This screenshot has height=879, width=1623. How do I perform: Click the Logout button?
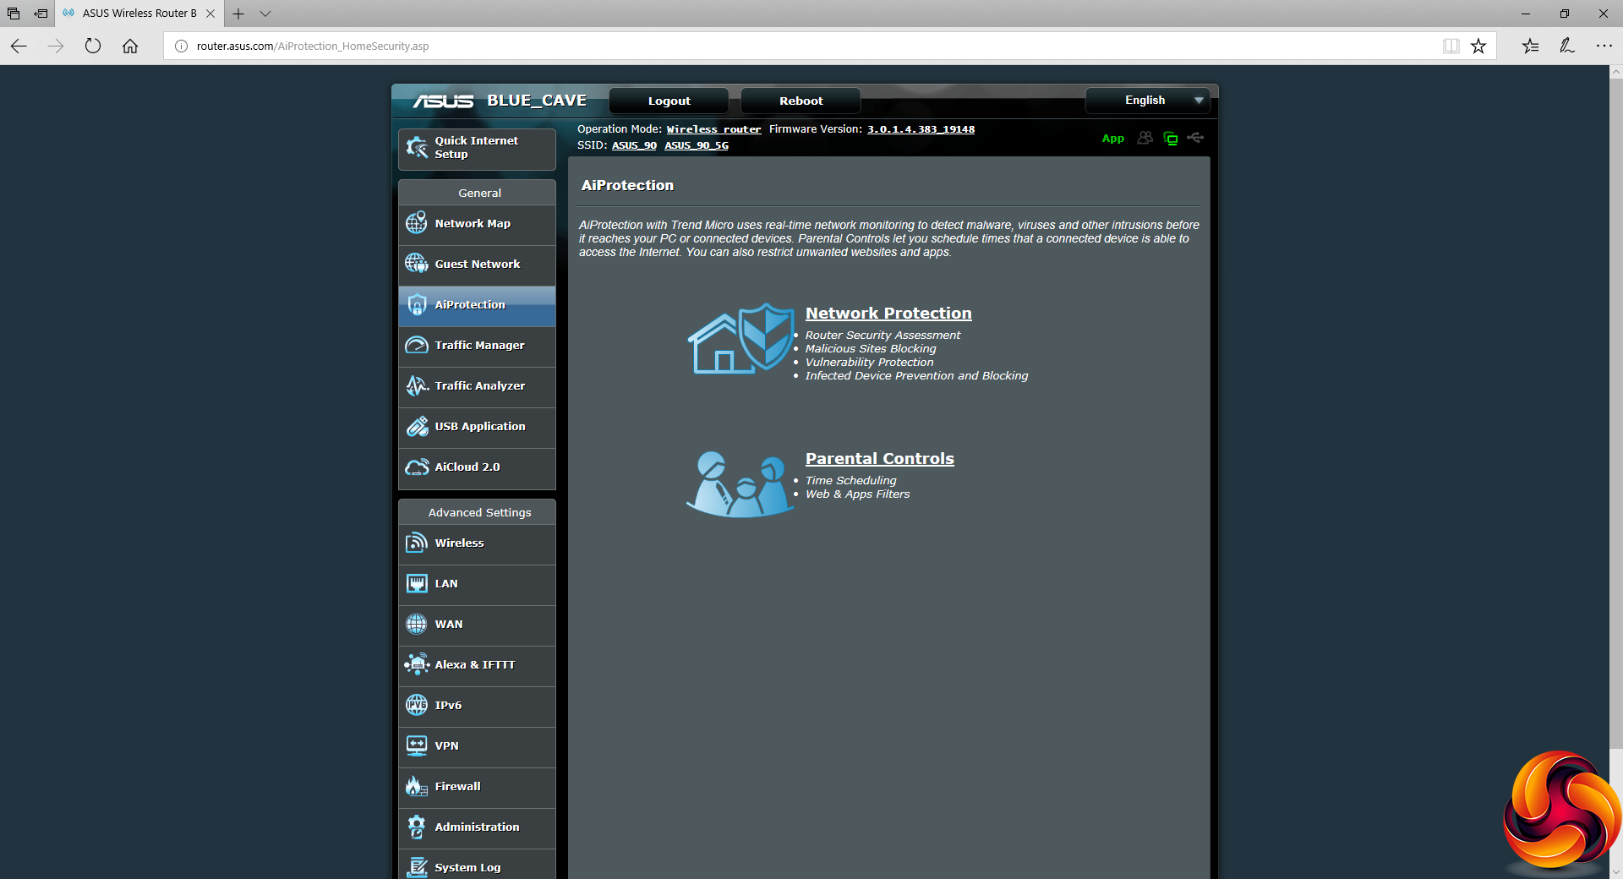669,101
